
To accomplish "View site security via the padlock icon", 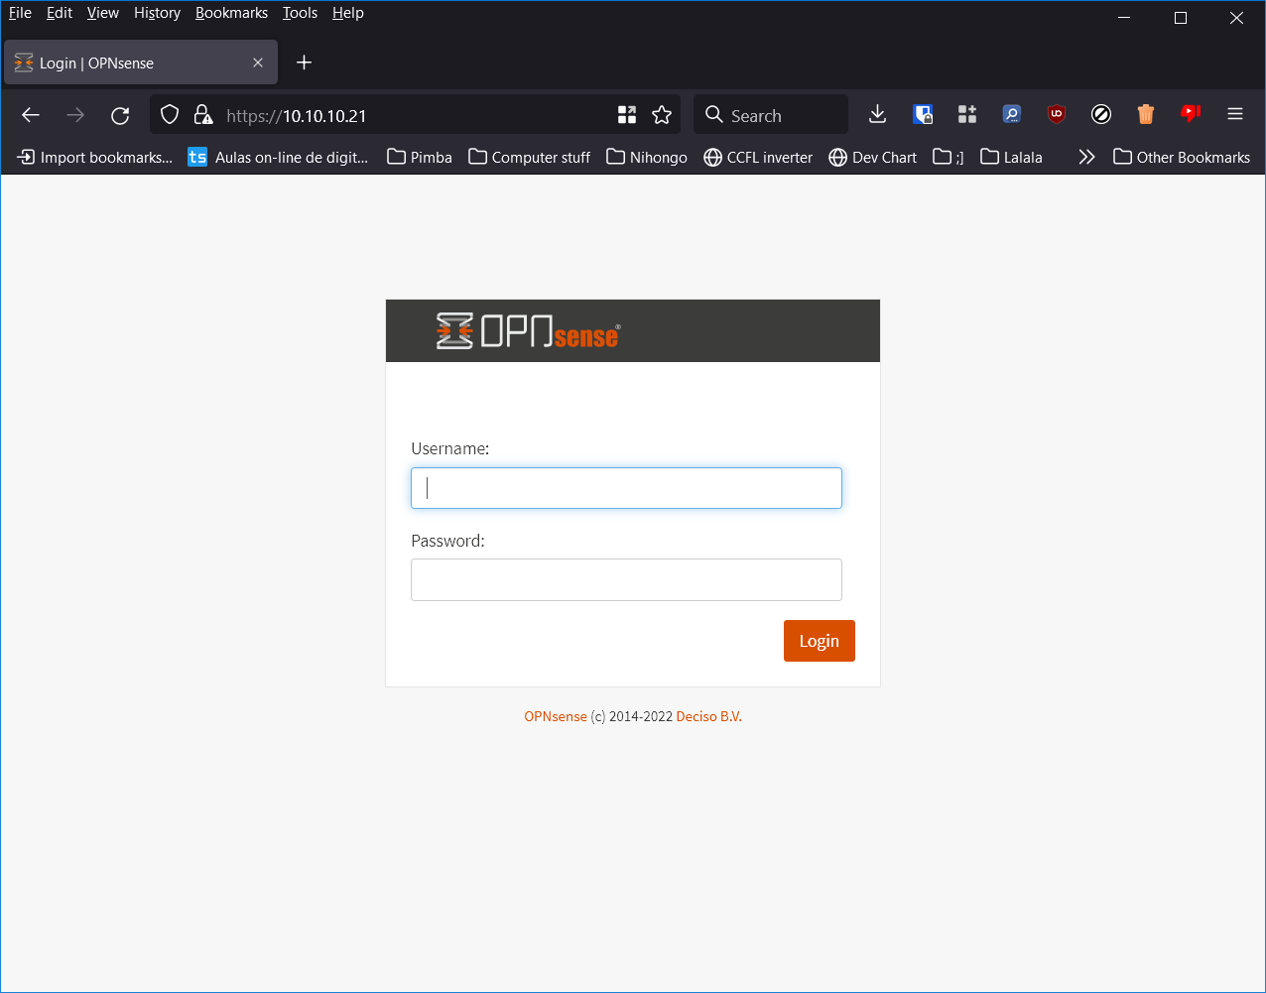I will [x=202, y=114].
